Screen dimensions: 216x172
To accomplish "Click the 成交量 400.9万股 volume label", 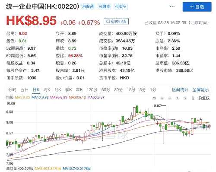I will point(20,169).
